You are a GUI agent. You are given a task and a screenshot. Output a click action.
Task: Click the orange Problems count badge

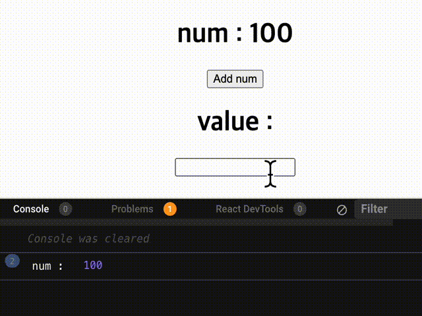coord(170,209)
